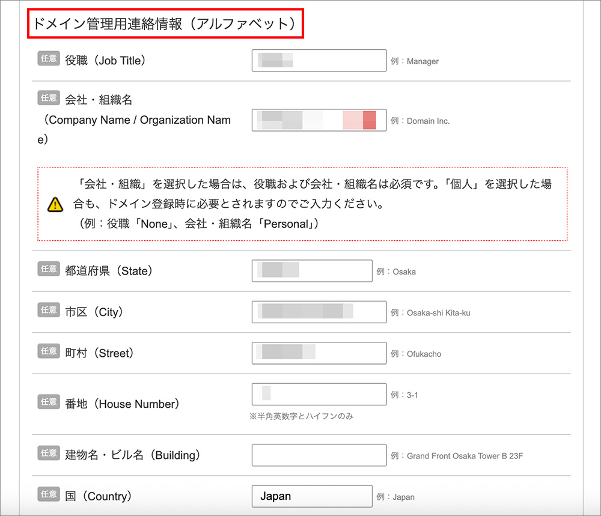Select the Street input field
The width and height of the screenshot is (601, 516).
coord(319,353)
